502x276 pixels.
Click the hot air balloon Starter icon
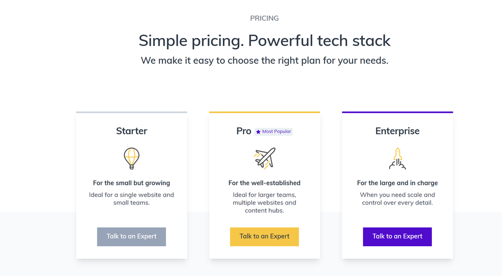click(x=132, y=158)
